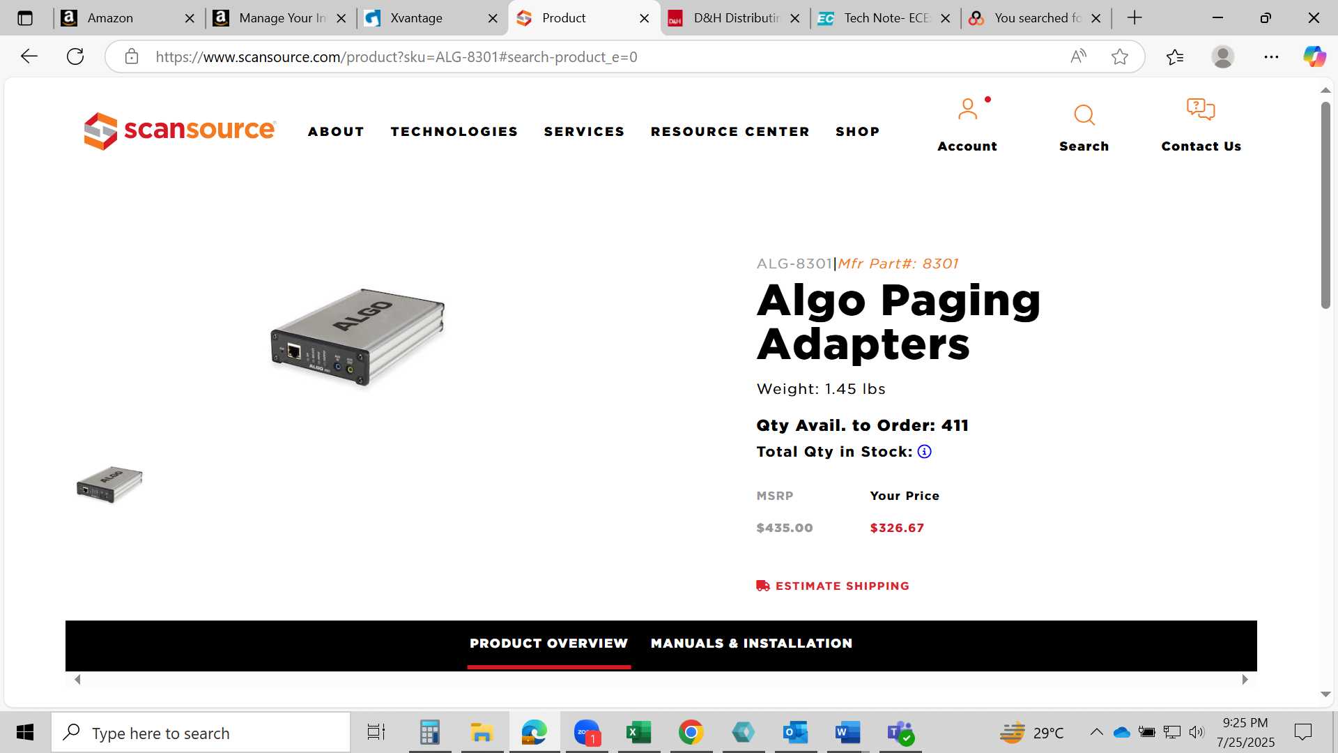
Task: Add page to favorites star icon
Action: (x=1120, y=56)
